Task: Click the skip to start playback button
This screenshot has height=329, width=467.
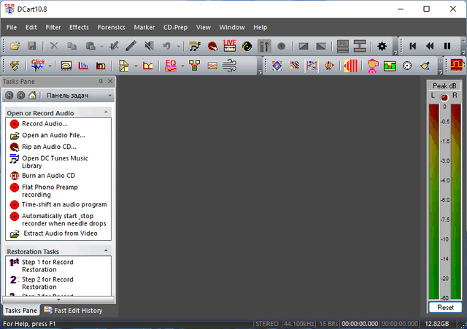Action: coord(412,46)
